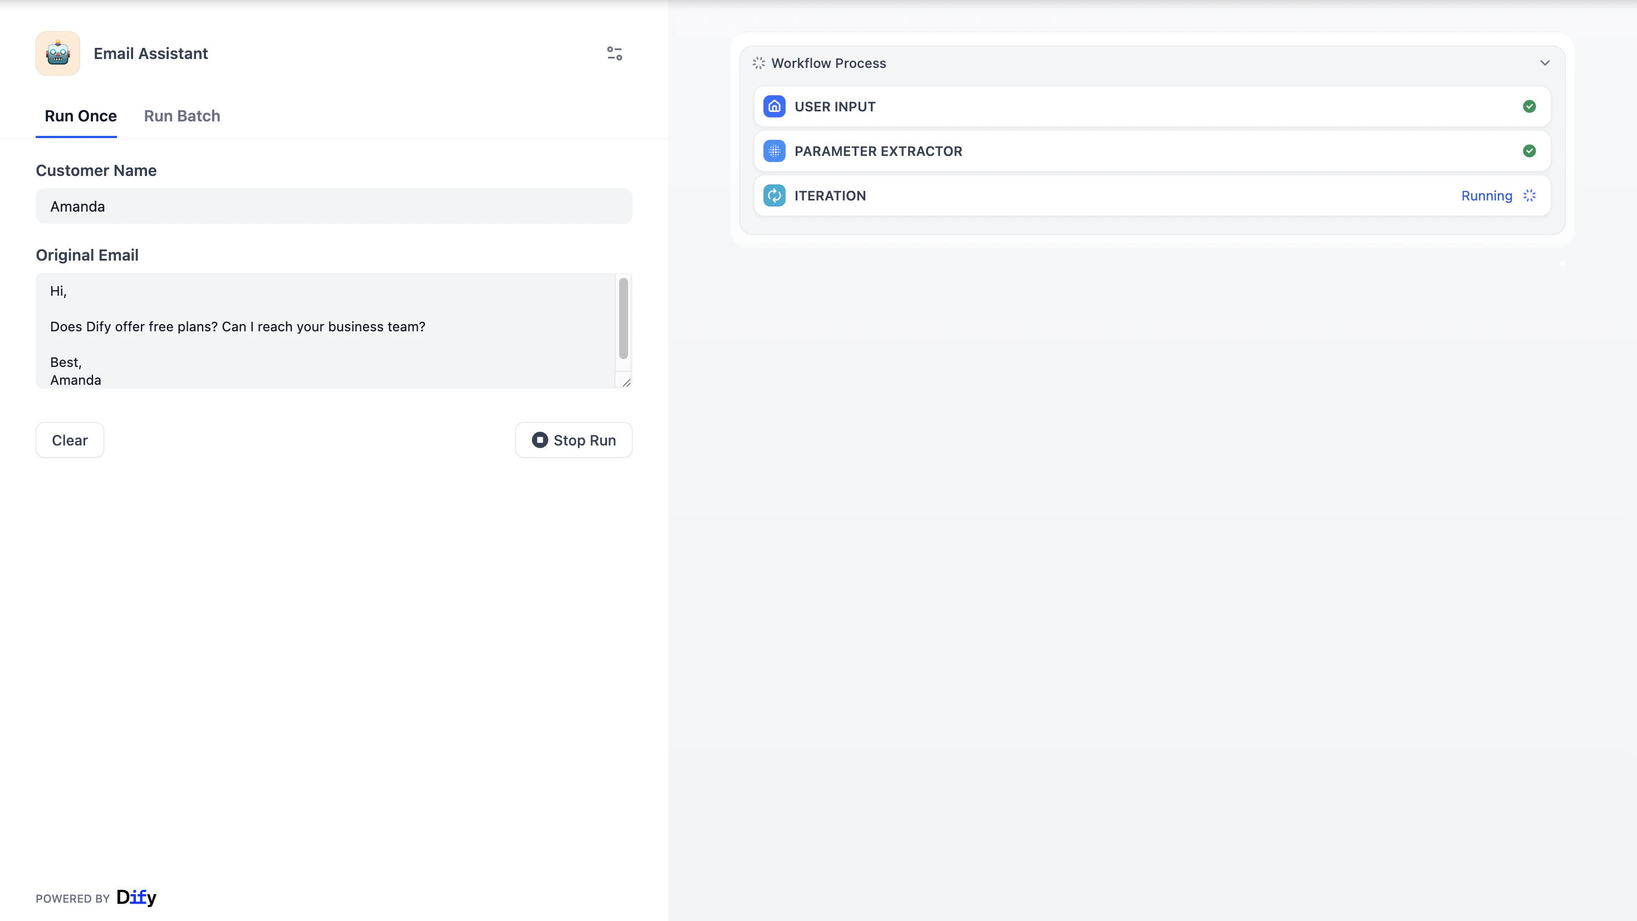
Task: Click the green checkmark on USER INPUT
Action: click(x=1530, y=106)
